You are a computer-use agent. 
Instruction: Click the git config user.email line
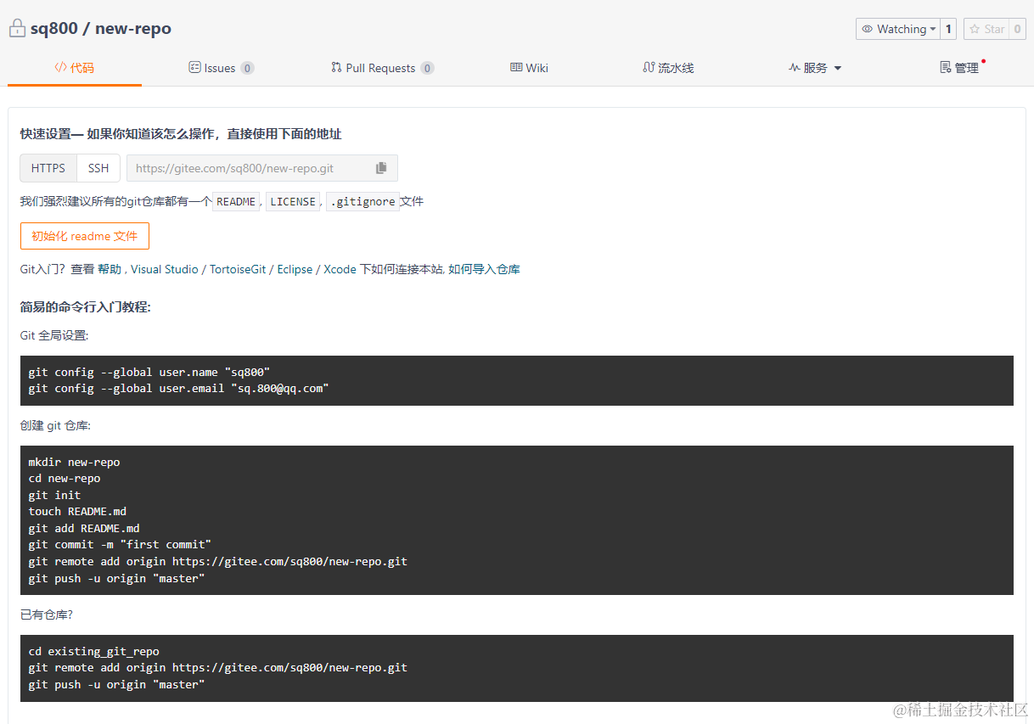[178, 388]
